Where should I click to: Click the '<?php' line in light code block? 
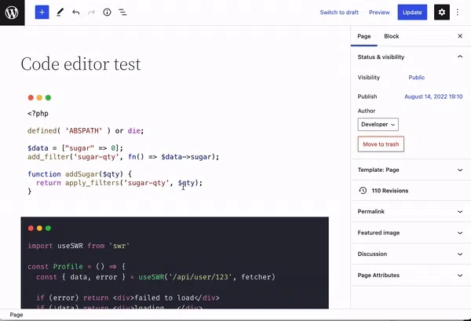click(x=38, y=114)
